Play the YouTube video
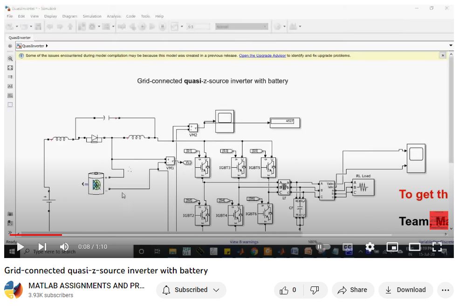 click(x=20, y=247)
